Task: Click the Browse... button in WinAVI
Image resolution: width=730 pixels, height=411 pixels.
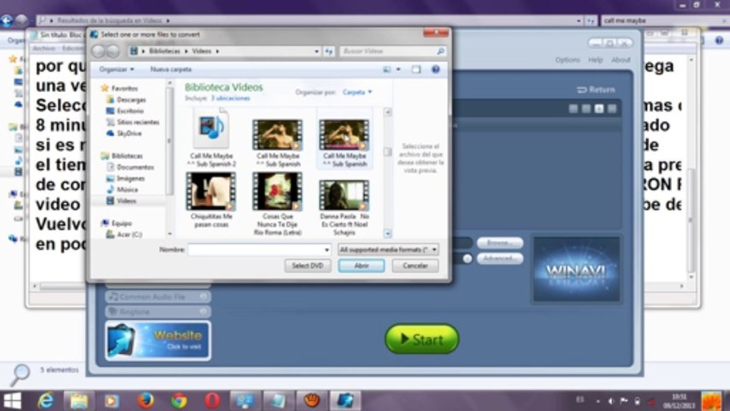Action: [500, 243]
